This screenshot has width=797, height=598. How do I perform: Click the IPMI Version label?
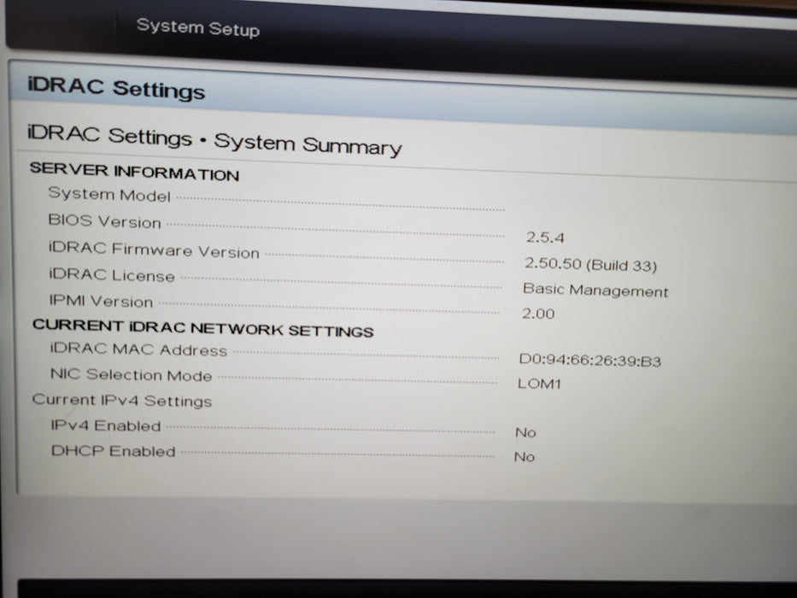(x=101, y=301)
